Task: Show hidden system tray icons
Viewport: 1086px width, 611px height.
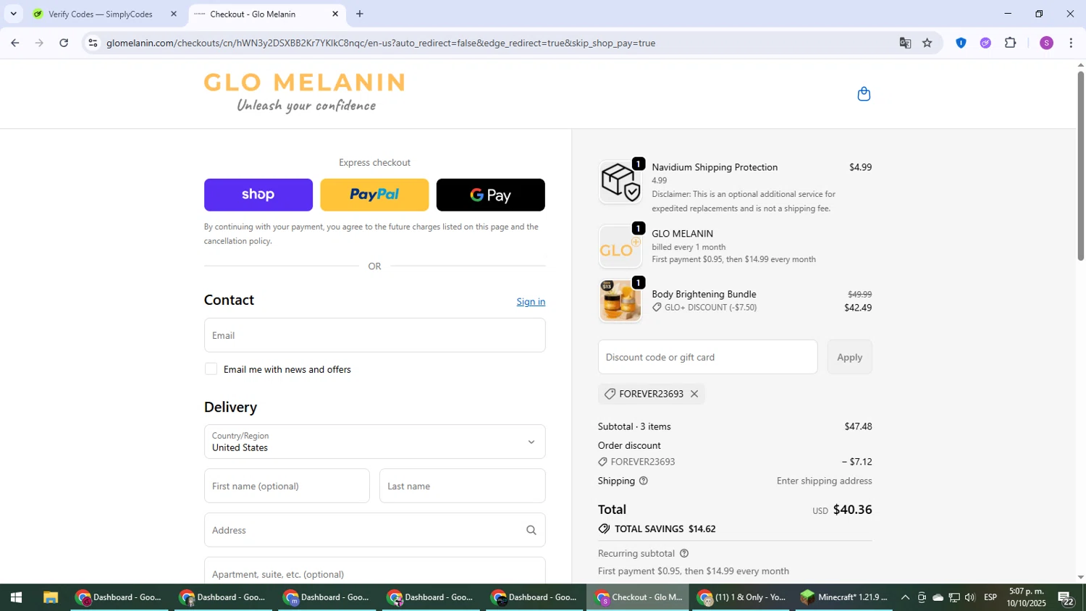Action: coord(905,598)
